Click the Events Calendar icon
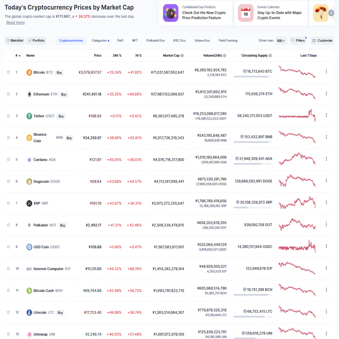339x339 pixels. pos(246,13)
